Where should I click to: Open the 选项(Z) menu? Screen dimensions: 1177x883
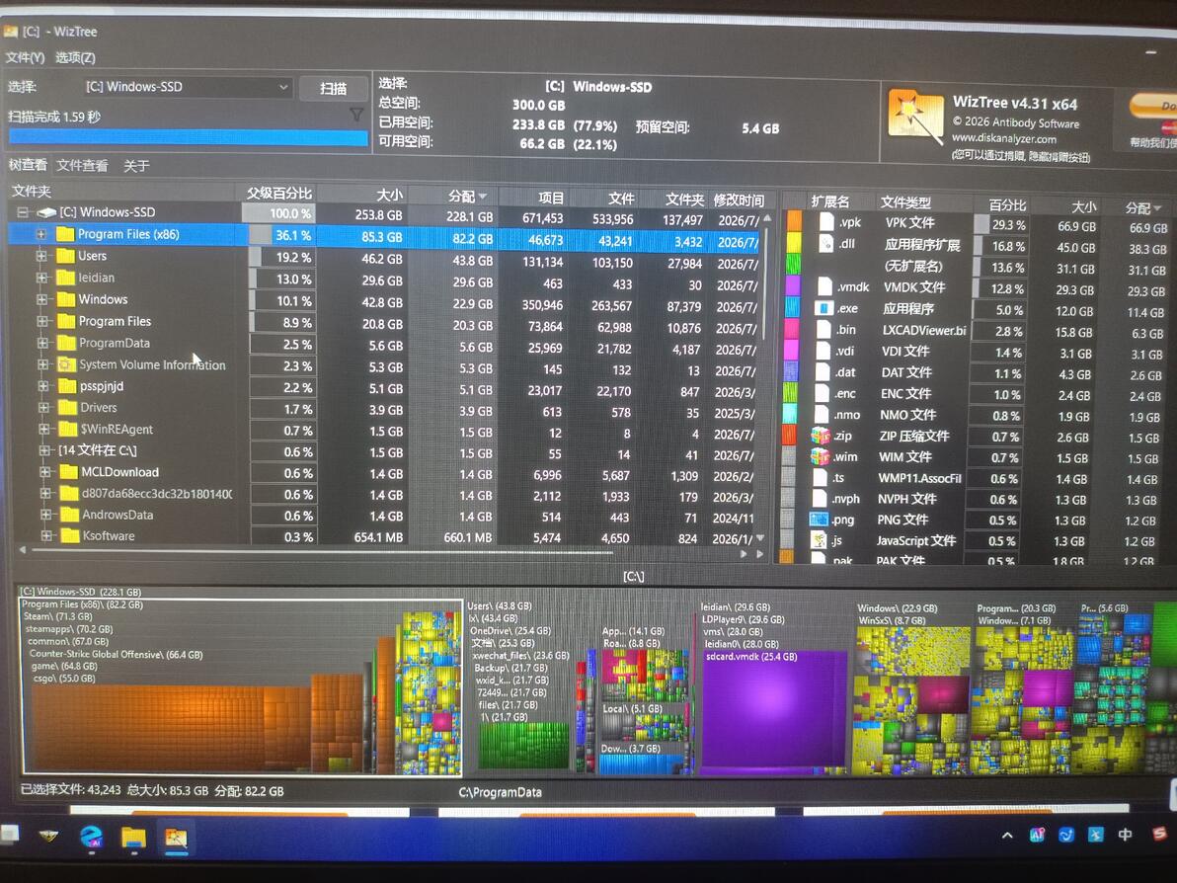point(75,57)
